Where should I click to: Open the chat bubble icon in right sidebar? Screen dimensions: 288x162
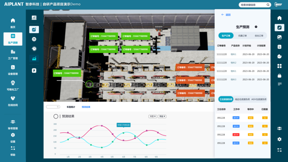279,56
